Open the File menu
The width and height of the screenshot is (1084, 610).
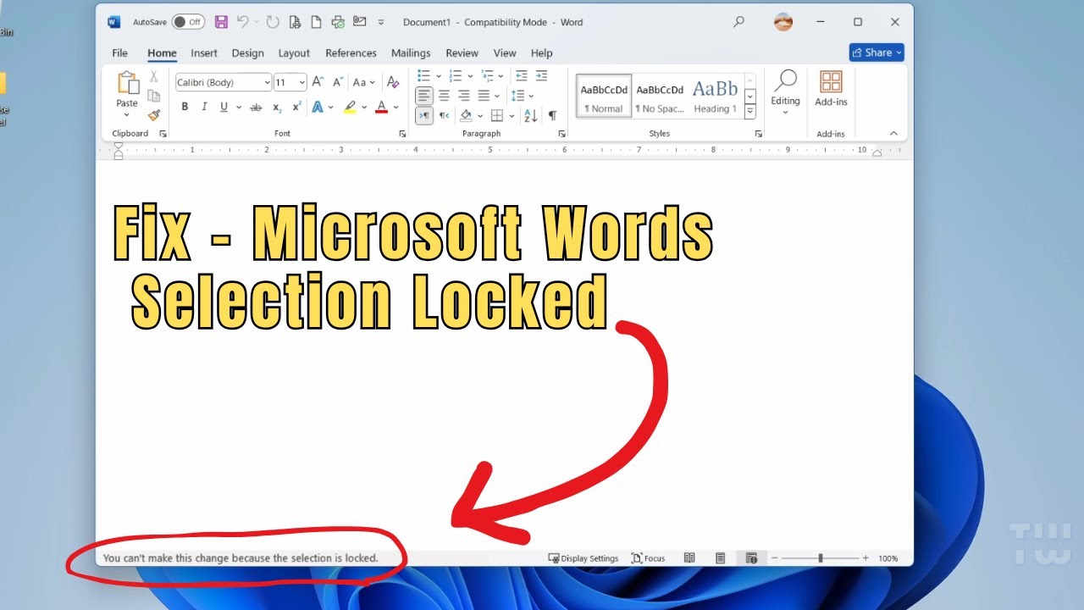(x=120, y=53)
